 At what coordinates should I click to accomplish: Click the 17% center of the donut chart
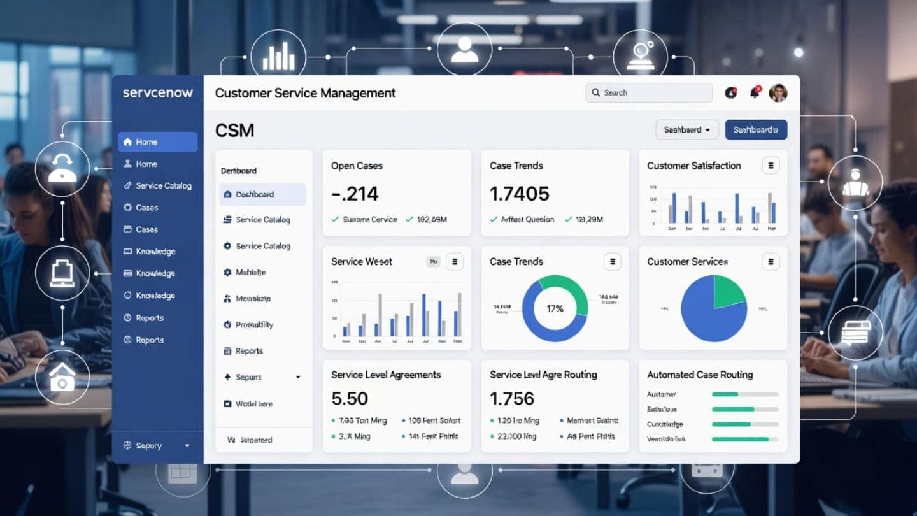point(555,308)
